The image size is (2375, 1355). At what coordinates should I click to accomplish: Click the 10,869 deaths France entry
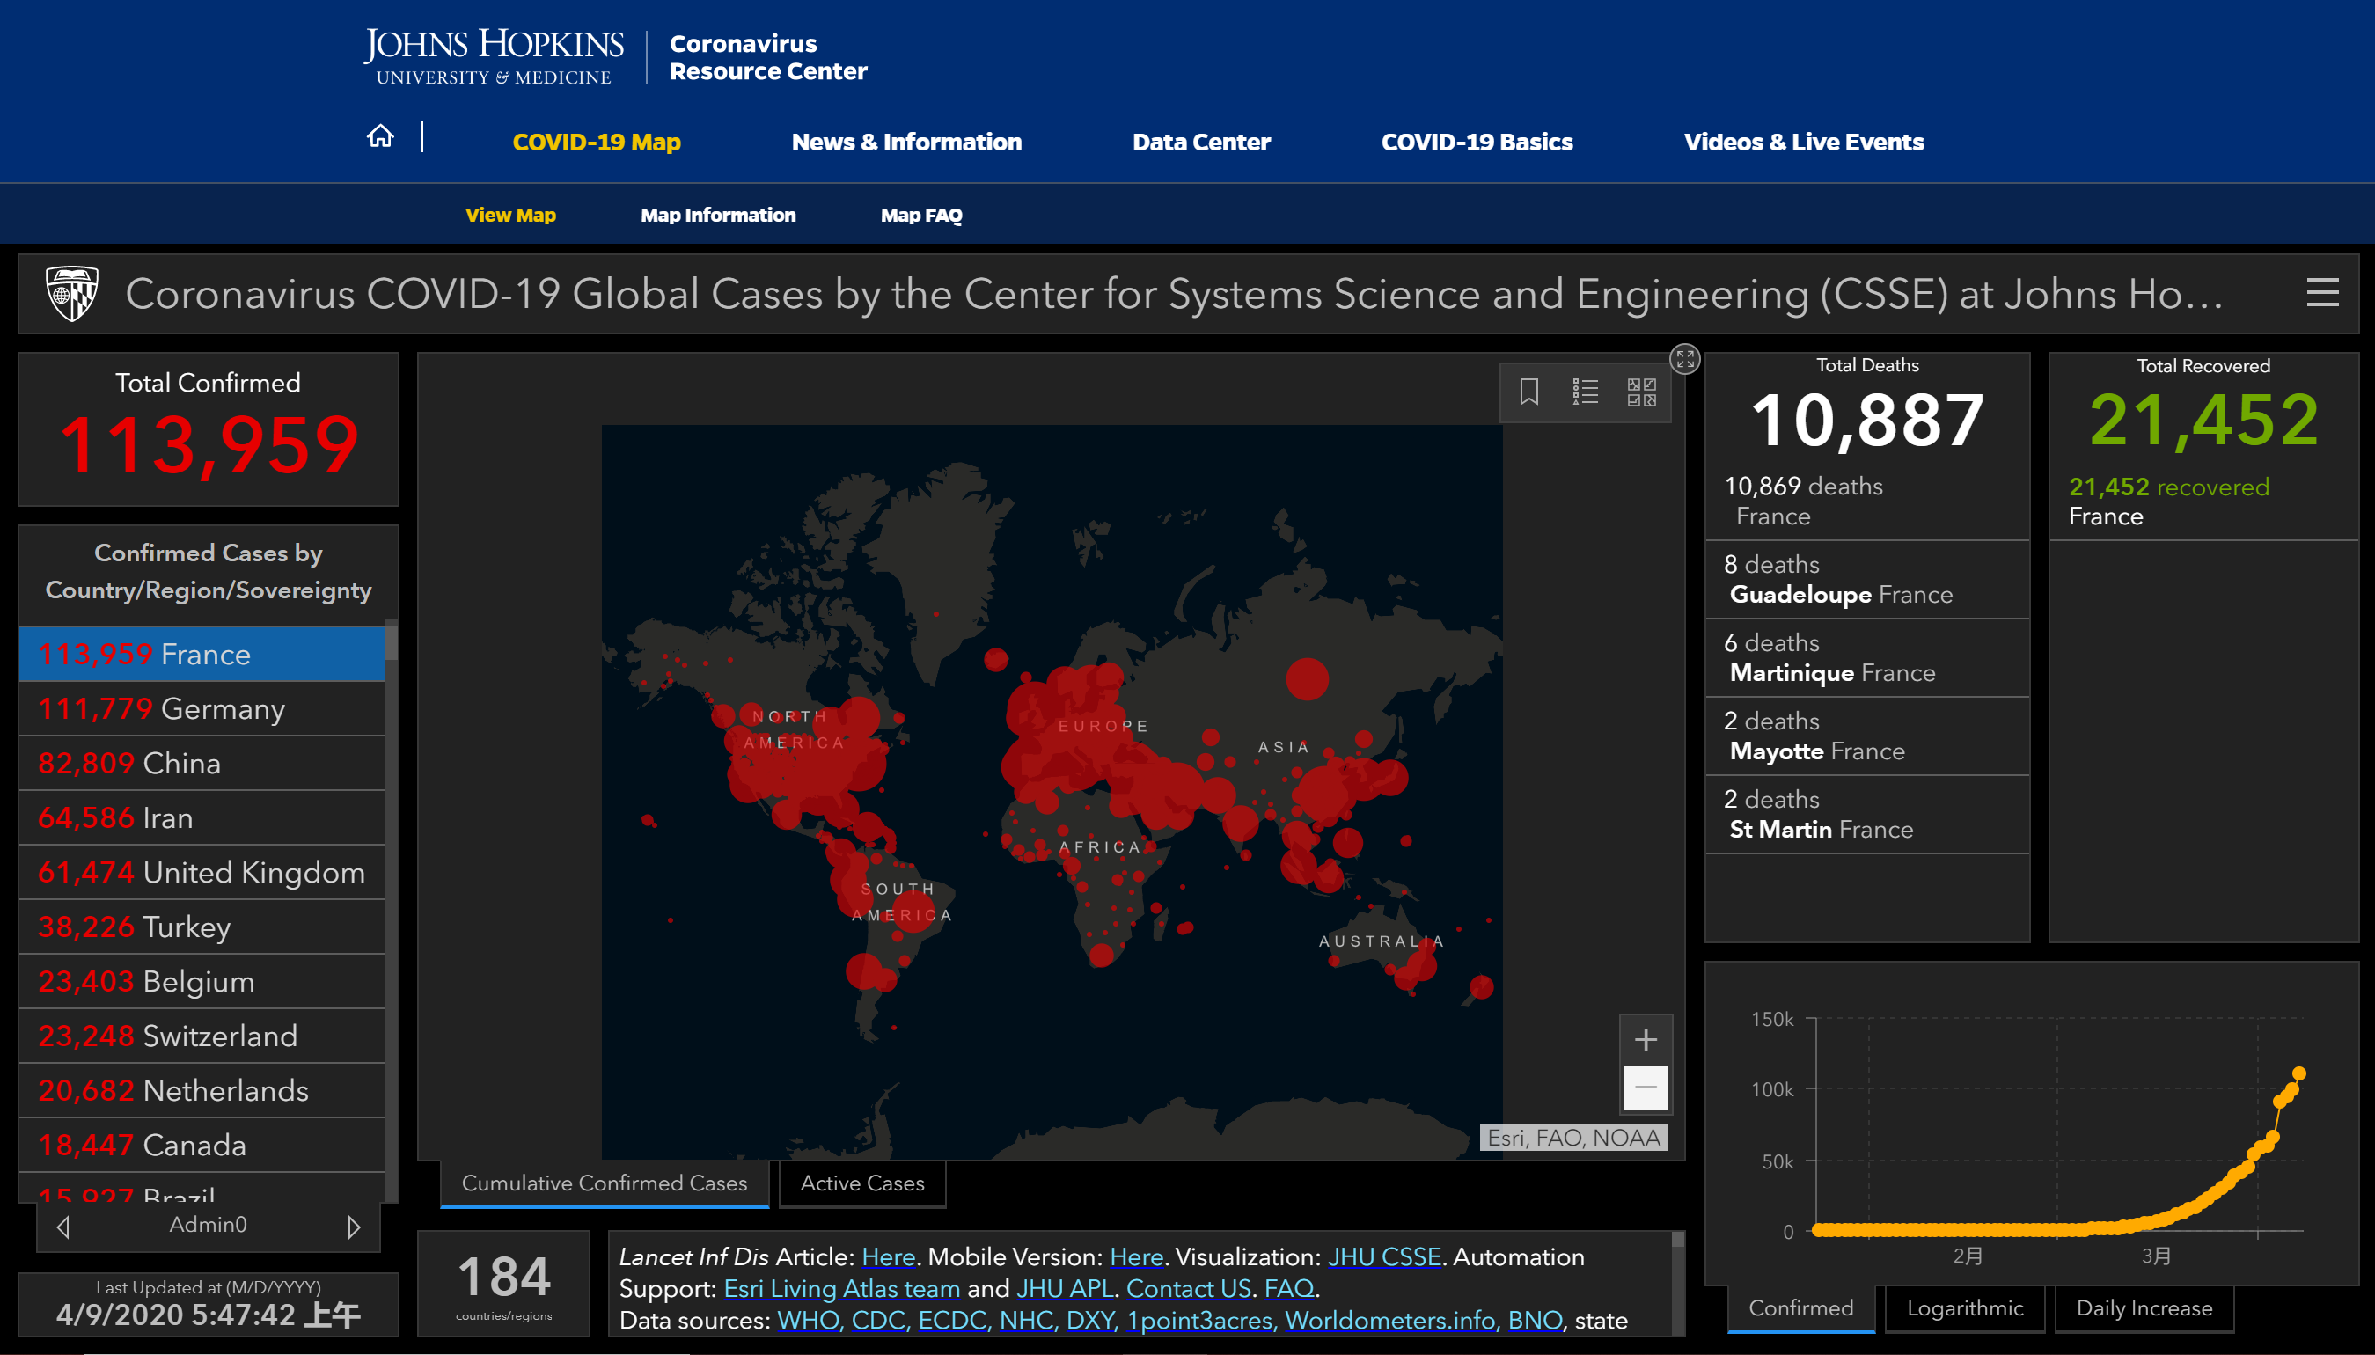(1867, 501)
